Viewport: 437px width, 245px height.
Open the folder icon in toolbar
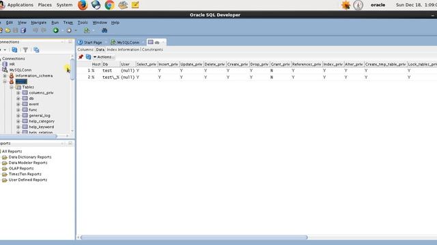click(x=8, y=30)
